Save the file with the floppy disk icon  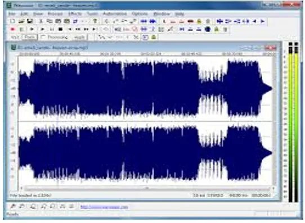coord(30,21)
